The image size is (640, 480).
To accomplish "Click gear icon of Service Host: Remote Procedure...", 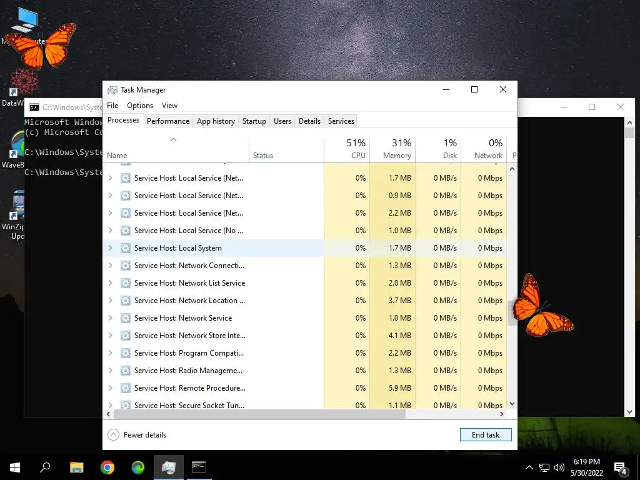I will pyautogui.click(x=125, y=388).
